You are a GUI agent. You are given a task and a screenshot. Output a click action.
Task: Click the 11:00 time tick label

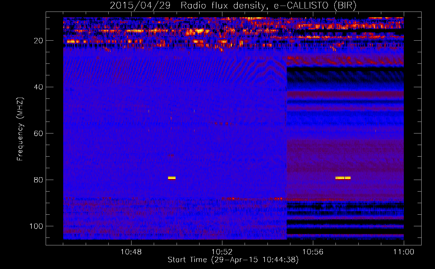coord(404,252)
